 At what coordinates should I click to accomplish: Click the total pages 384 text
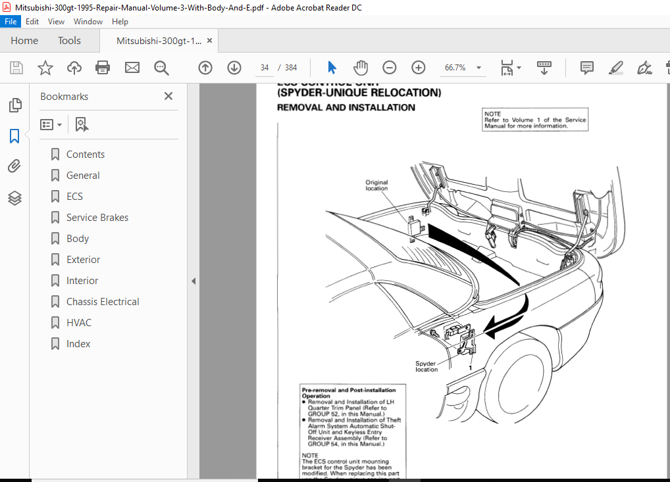click(290, 68)
